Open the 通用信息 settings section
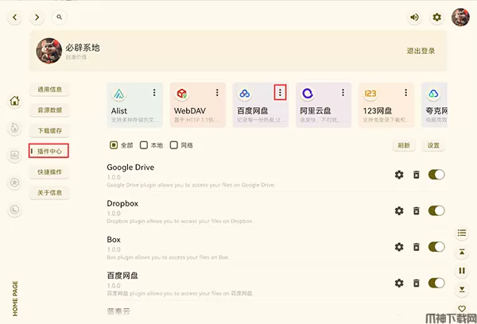477x324 pixels. [49, 90]
